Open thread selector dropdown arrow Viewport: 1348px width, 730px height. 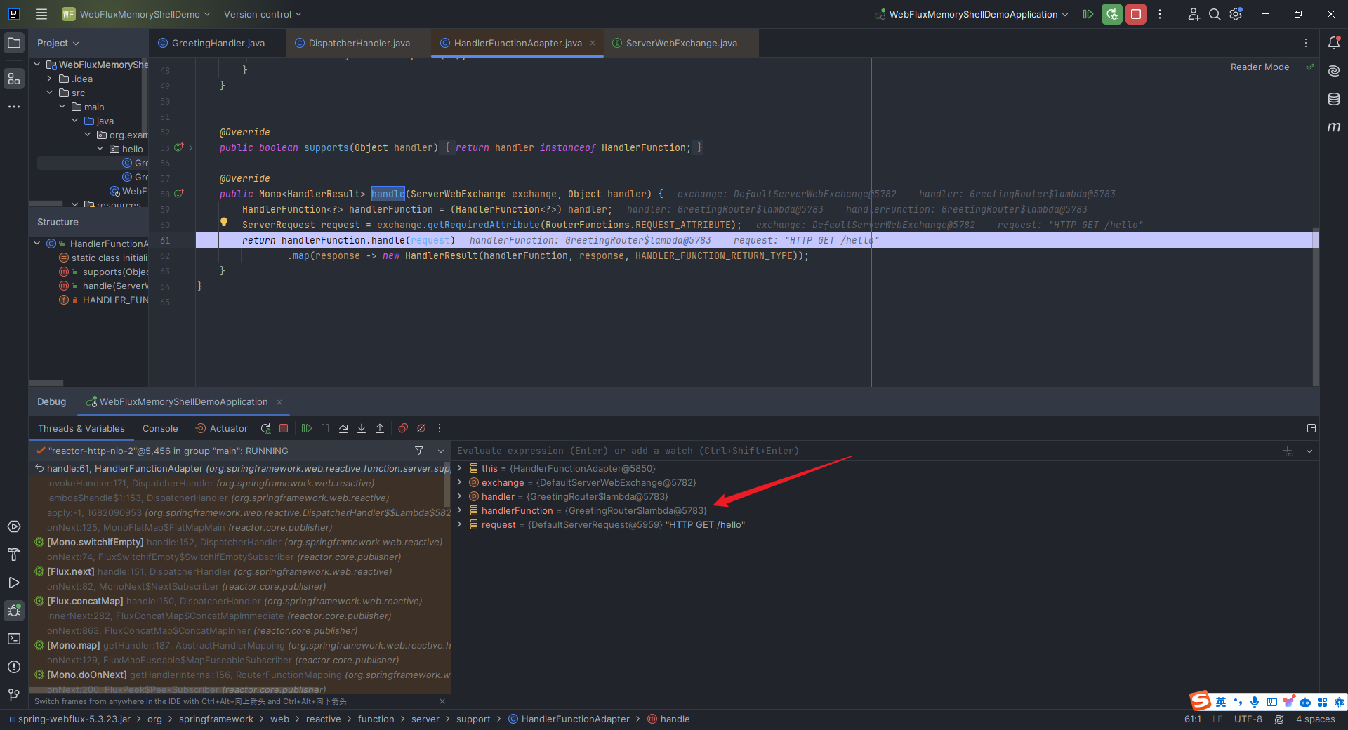tap(441, 451)
